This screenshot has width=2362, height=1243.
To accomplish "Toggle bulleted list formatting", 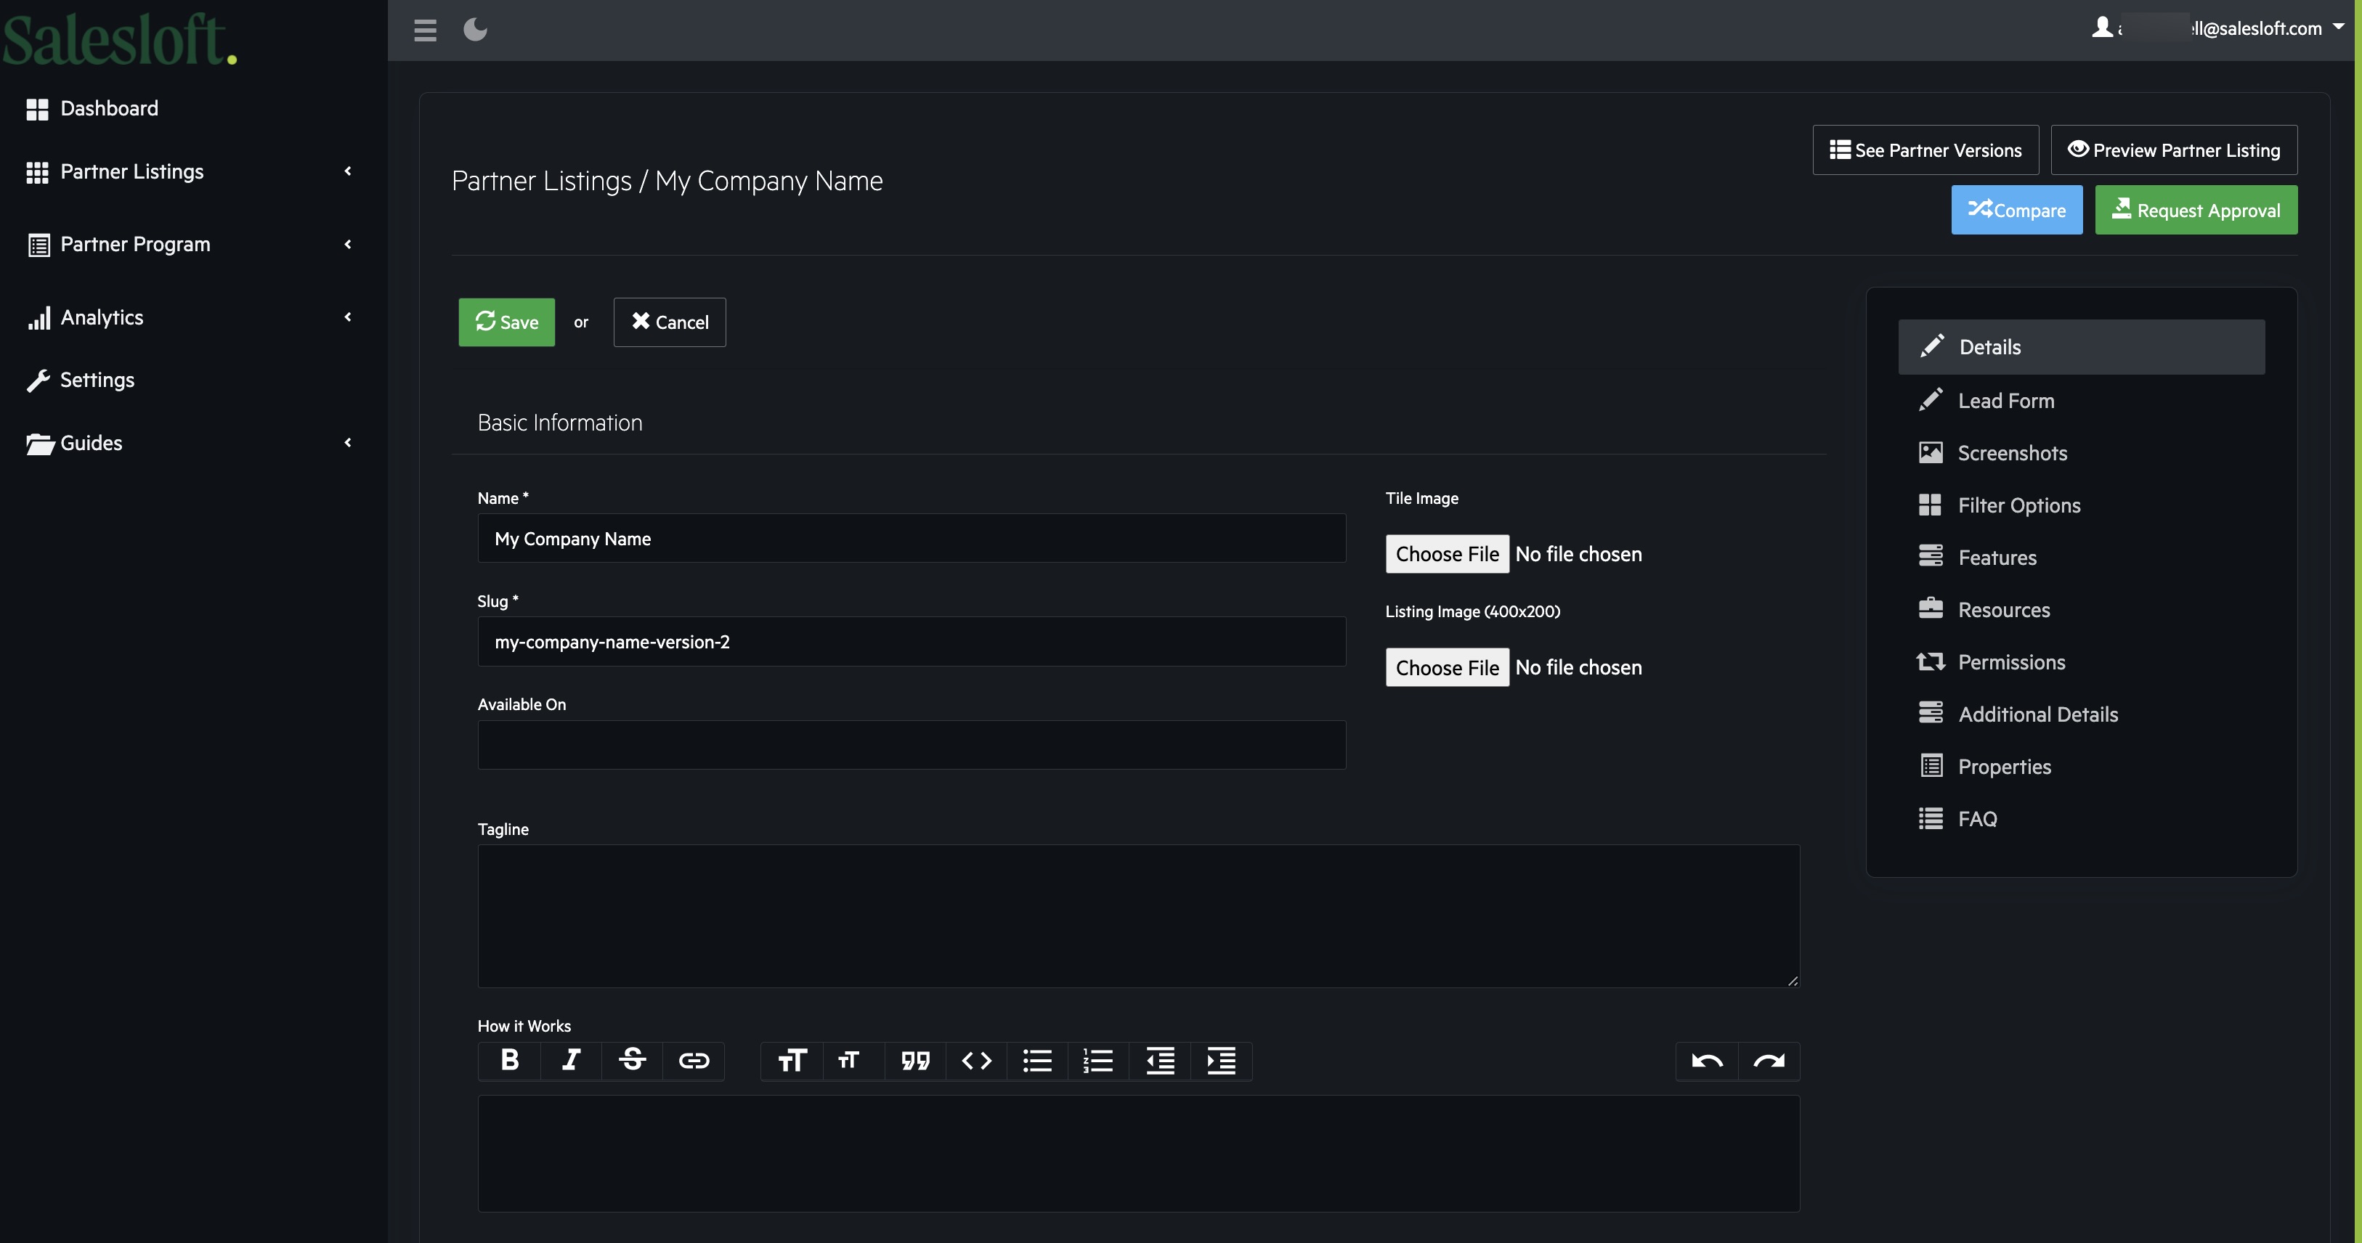I will (x=1036, y=1061).
